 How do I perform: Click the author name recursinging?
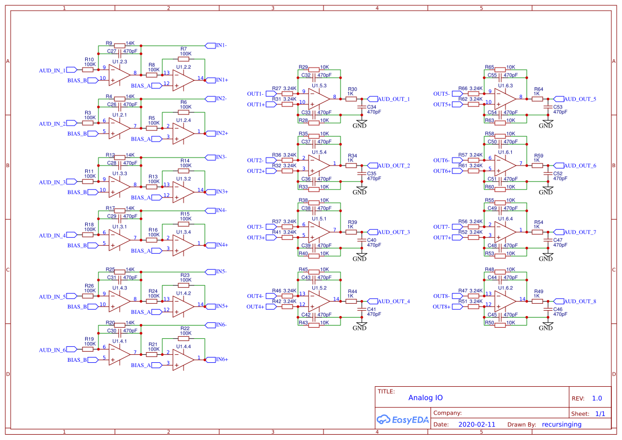point(562,424)
